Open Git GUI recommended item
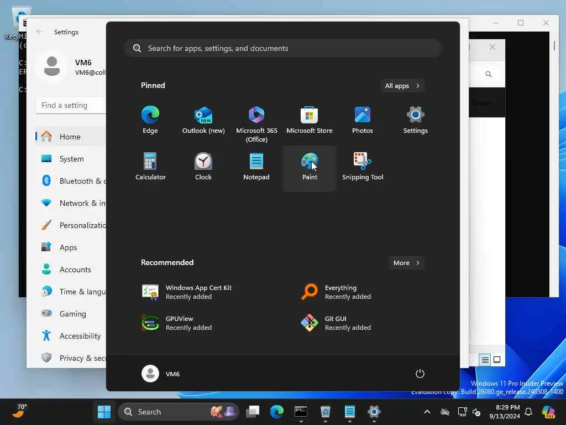The width and height of the screenshot is (566, 425). pyautogui.click(x=336, y=323)
